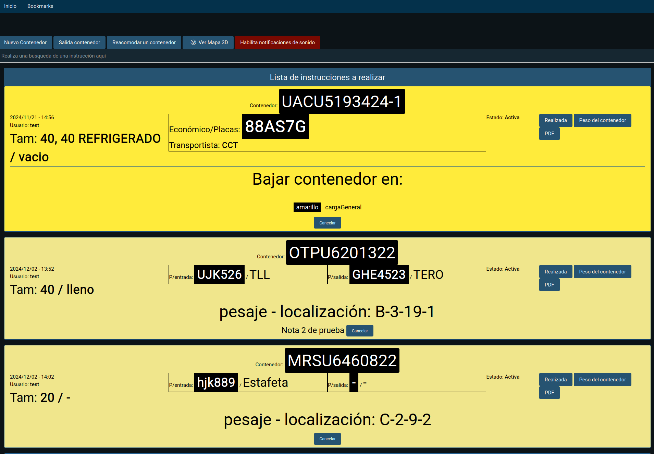This screenshot has height=454, width=654.
Task: Cancel instruction next to Nota 2 de prueba
Action: coord(359,331)
